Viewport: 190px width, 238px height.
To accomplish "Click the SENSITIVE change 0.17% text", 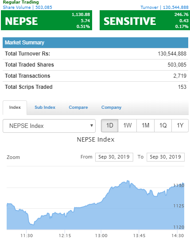I will pyautogui.click(x=182, y=26).
